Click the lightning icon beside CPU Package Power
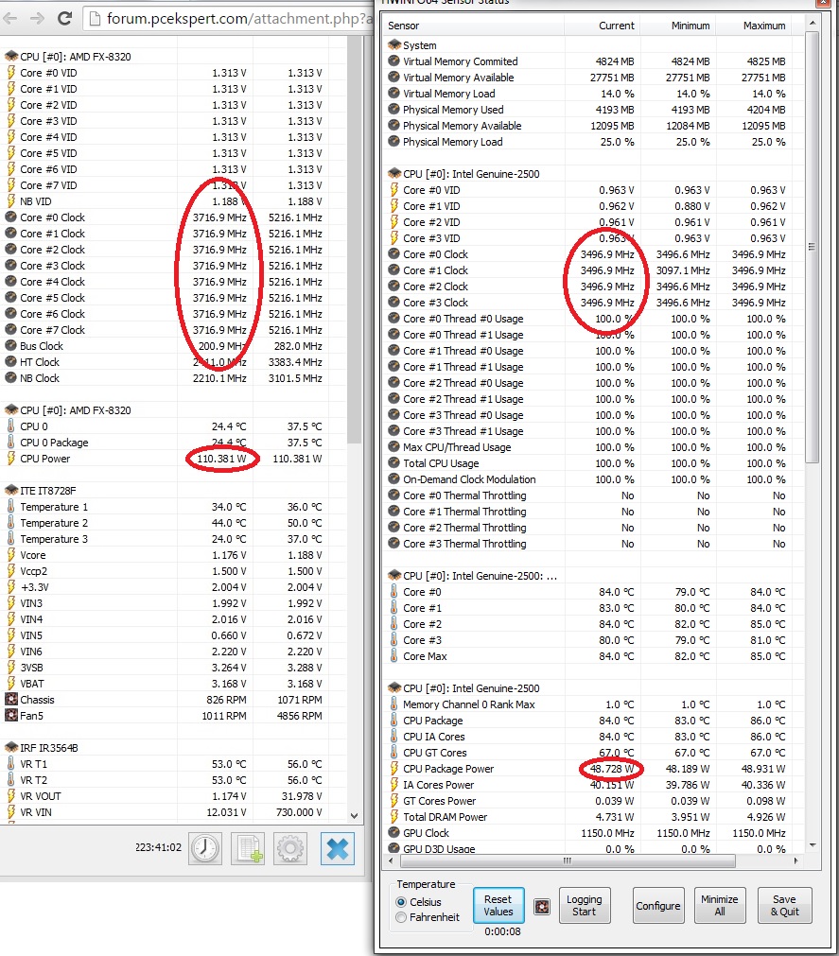Viewport: 839px width, 956px height. [393, 768]
